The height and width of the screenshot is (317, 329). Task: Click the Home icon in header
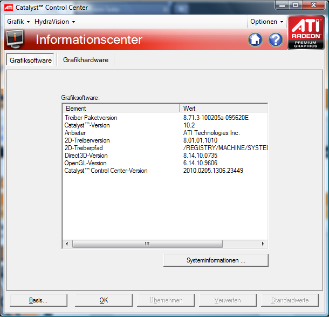coord(256,39)
